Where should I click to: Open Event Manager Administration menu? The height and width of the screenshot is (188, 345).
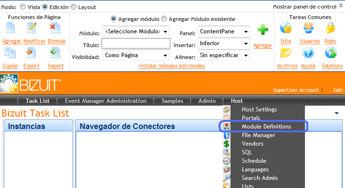click(x=105, y=101)
